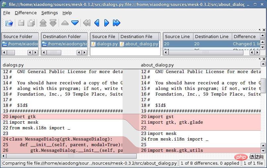Click the Source Line column header
The width and height of the screenshot is (267, 168).
click(x=178, y=37)
